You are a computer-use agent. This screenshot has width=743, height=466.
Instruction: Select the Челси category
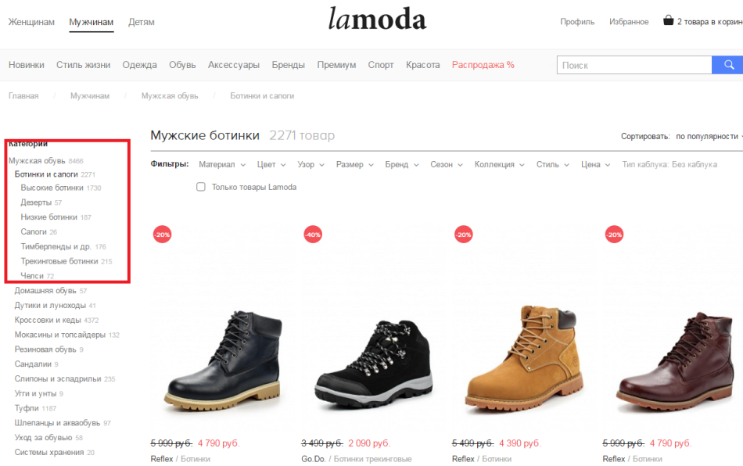click(32, 276)
